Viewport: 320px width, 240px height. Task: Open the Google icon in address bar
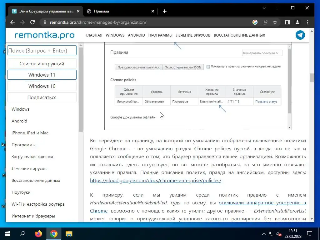click(x=255, y=22)
